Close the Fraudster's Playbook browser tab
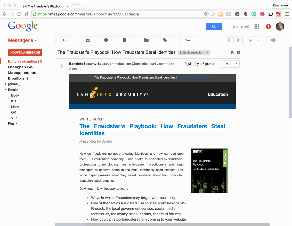 pos(68,6)
